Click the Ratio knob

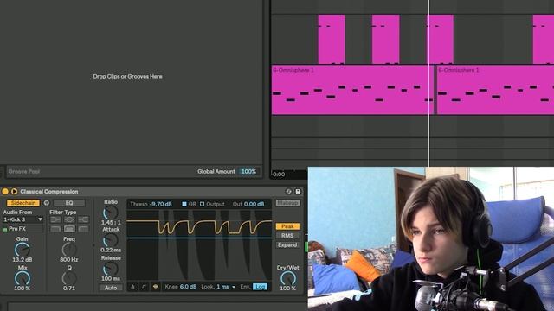[x=111, y=213]
